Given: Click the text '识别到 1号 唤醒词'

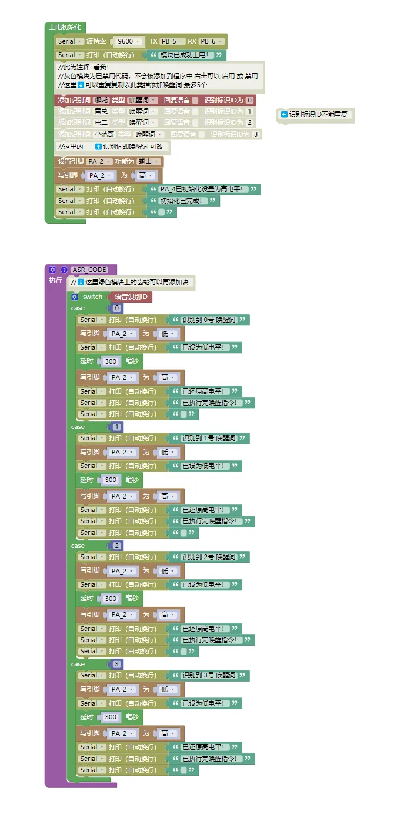Looking at the screenshot, I should coord(209,438).
